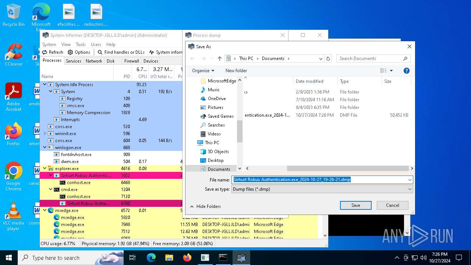Open VLC media player desktop icon
The width and height of the screenshot is (471, 265).
click(x=14, y=216)
